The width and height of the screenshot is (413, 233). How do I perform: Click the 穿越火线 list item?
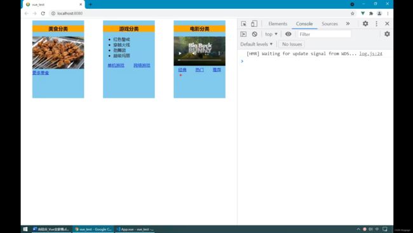click(x=122, y=45)
